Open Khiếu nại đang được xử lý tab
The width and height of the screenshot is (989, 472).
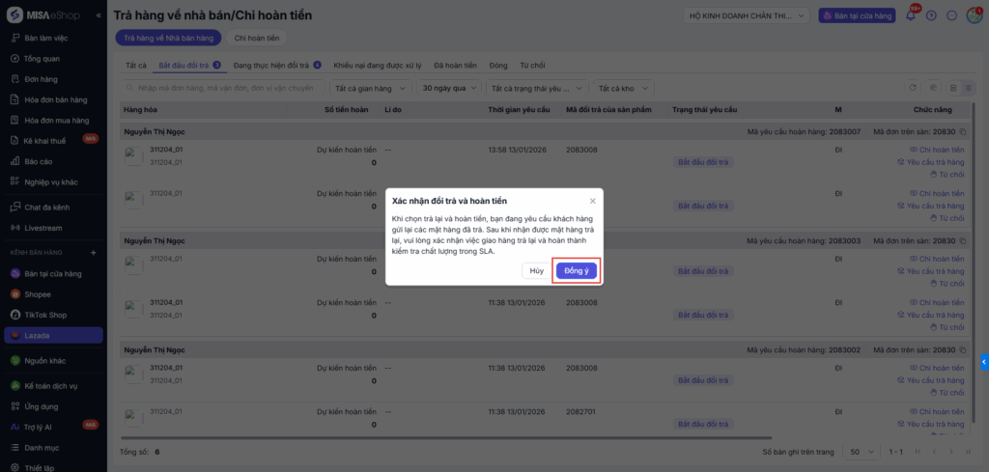(x=378, y=65)
